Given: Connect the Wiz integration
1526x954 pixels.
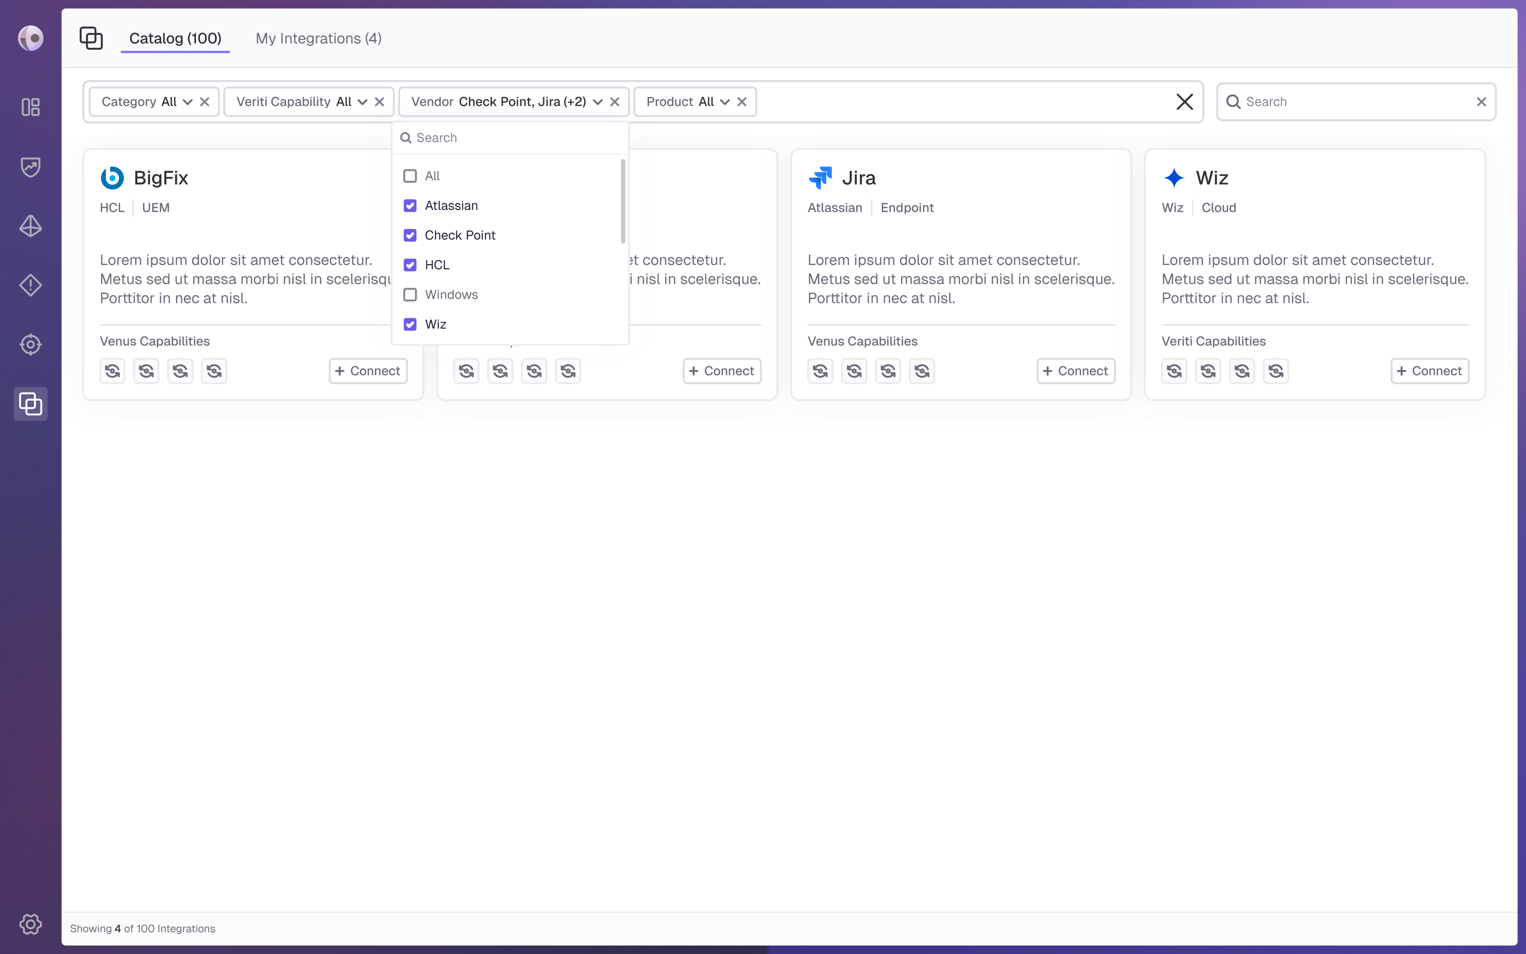Looking at the screenshot, I should tap(1430, 371).
